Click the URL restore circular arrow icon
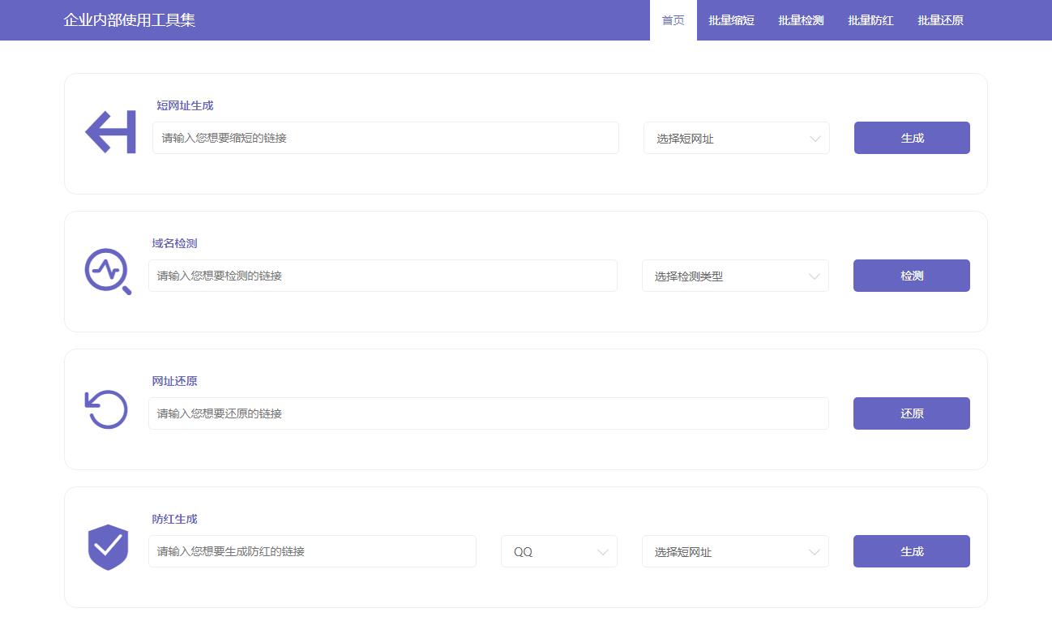 pos(106,409)
